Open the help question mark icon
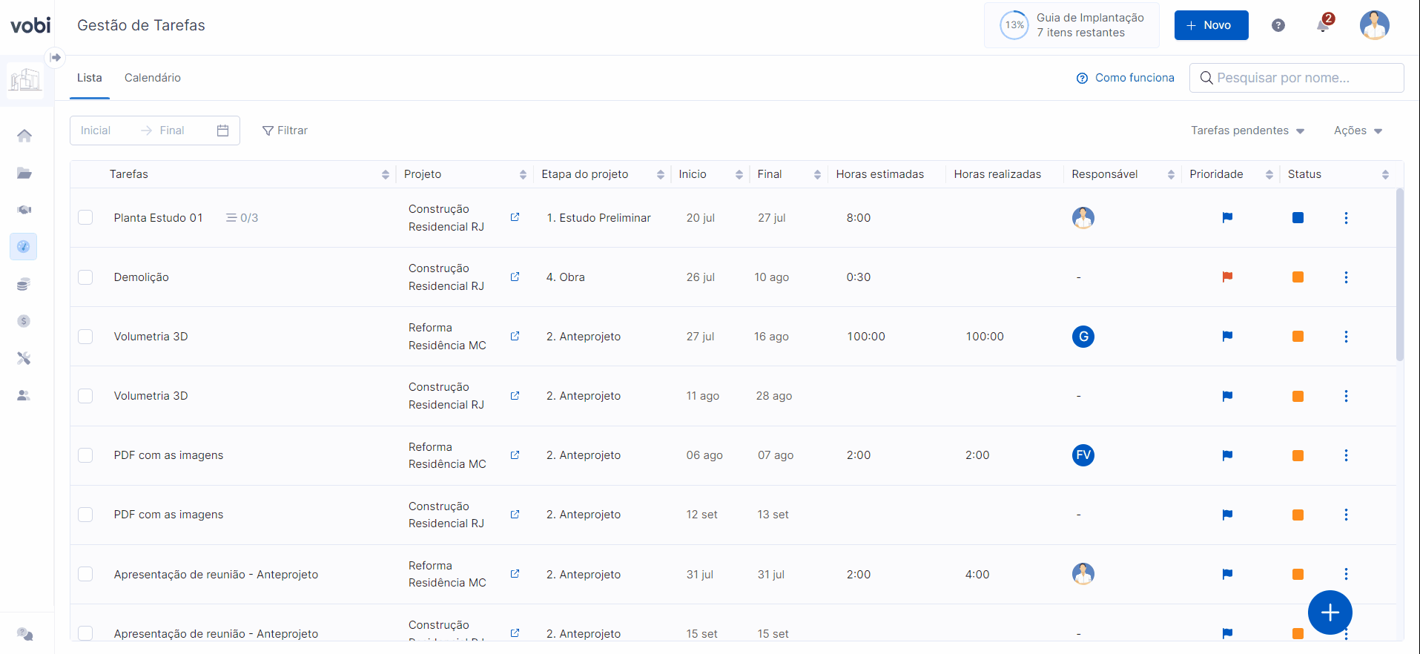1420x654 pixels. (1278, 25)
